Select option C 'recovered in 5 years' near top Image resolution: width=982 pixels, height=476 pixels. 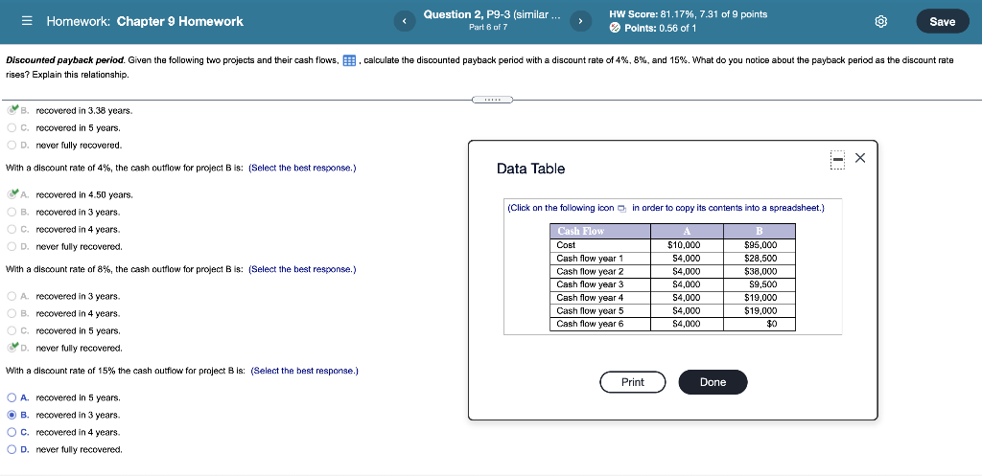tap(12, 127)
